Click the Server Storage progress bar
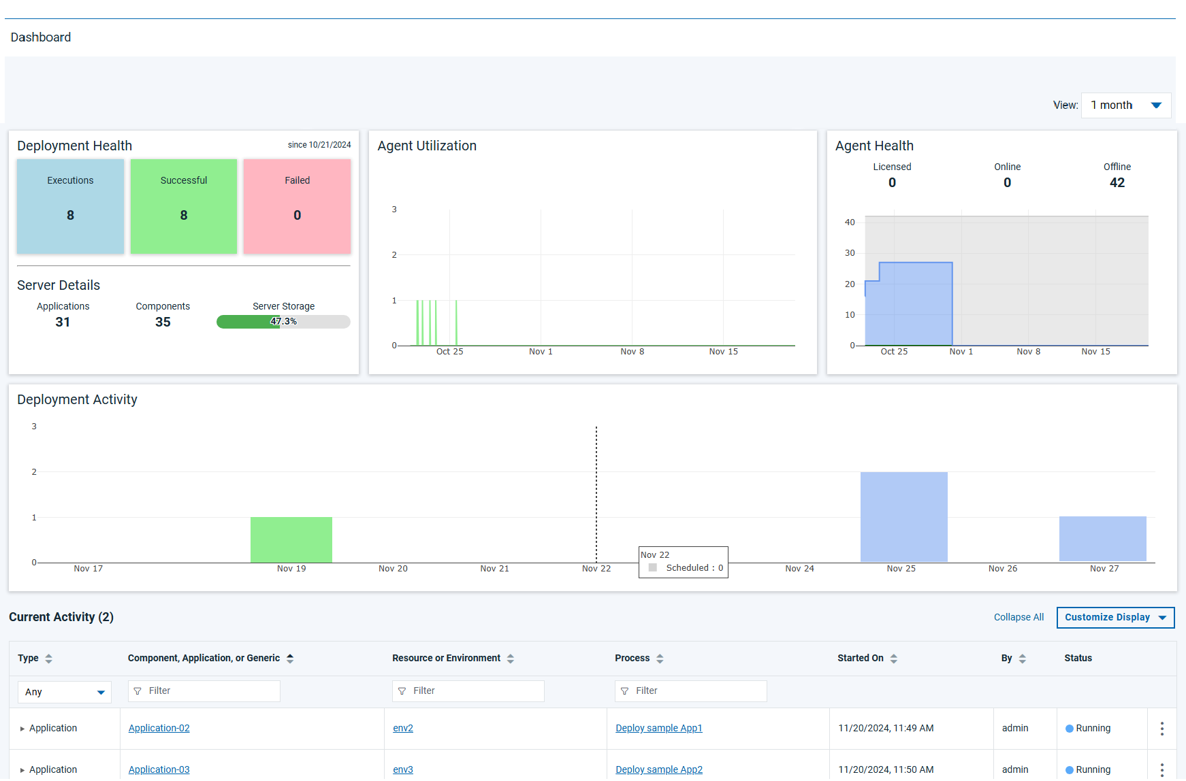1186x781 pixels. [x=283, y=322]
